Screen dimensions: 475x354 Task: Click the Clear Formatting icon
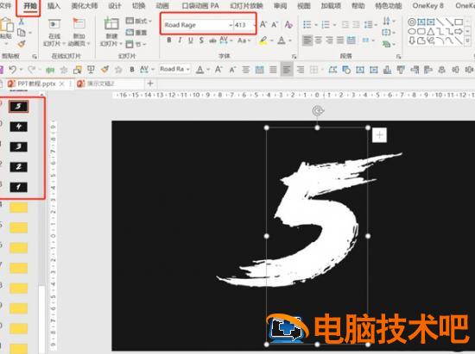pos(288,25)
